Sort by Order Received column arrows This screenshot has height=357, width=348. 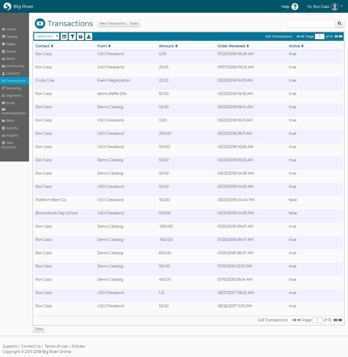[x=248, y=46]
